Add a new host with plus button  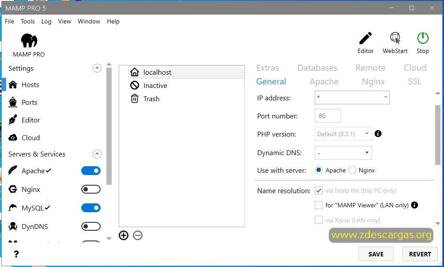[124, 235]
